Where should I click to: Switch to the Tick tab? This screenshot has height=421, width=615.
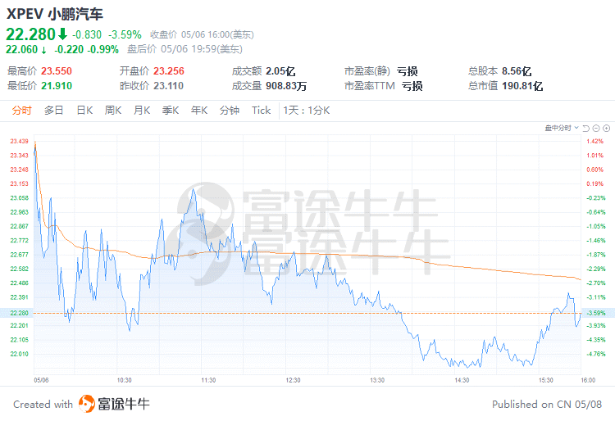[262, 111]
